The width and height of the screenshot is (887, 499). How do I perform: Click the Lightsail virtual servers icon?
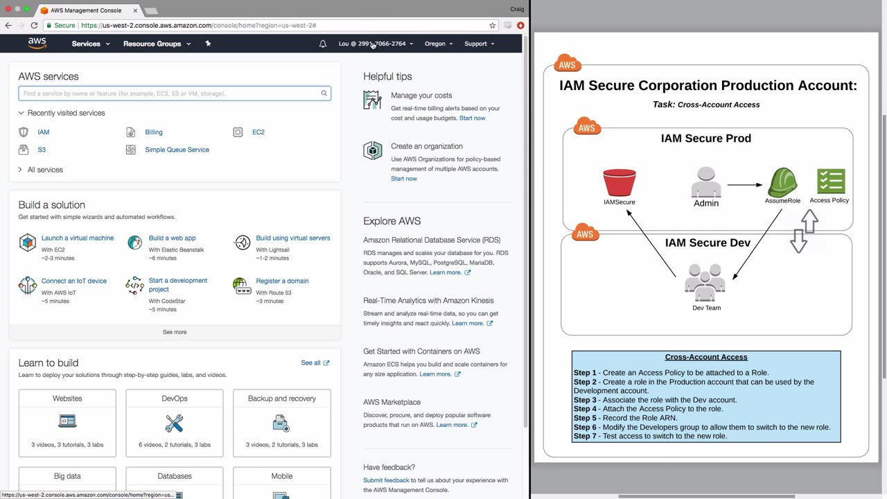point(243,243)
